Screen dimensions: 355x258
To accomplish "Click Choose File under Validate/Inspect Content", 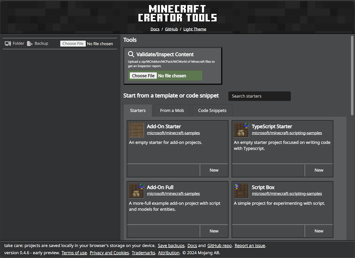I will tap(143, 75).
